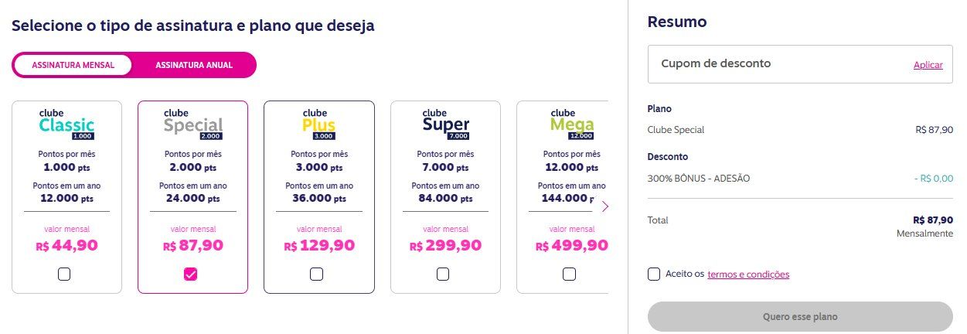Show more plans with right chevron

(605, 206)
